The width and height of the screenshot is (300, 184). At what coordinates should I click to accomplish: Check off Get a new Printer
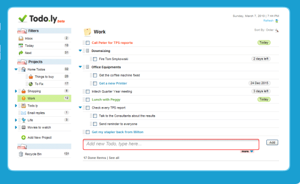click(x=95, y=84)
